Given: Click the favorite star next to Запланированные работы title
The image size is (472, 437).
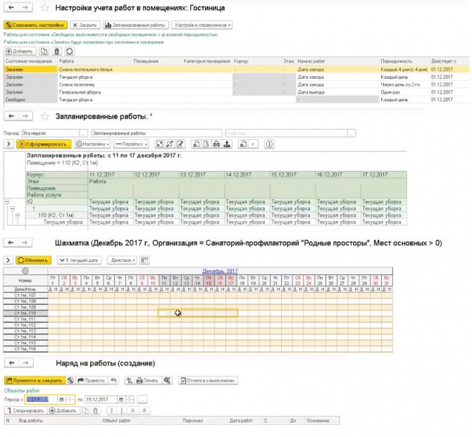Looking at the screenshot, I should pos(44,116).
